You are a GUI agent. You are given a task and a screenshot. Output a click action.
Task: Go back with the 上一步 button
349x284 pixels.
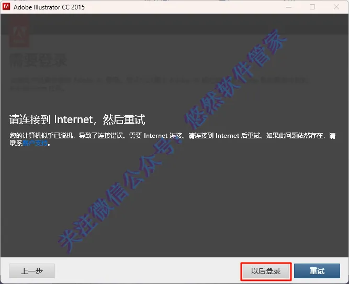[x=32, y=271]
